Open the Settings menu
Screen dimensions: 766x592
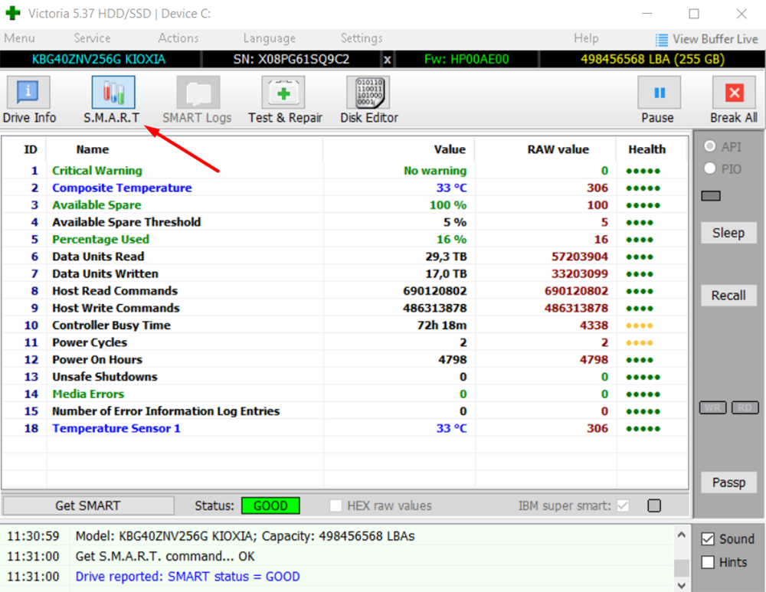(362, 38)
